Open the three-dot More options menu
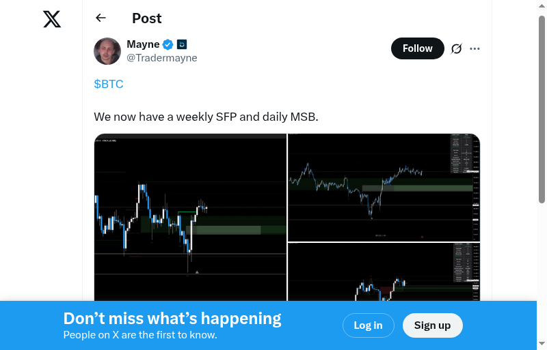Viewport: 547px width, 350px height. 475,48
